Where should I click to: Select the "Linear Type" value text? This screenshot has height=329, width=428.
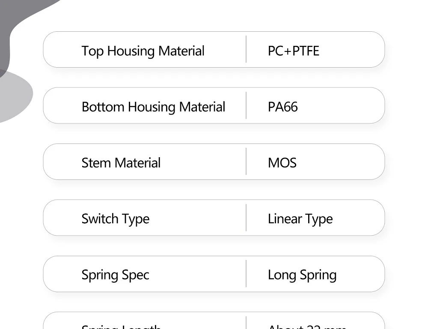[x=300, y=219]
